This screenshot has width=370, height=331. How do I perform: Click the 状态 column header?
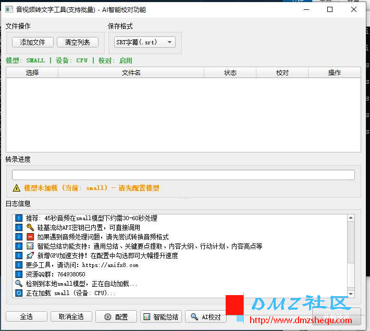pyautogui.click(x=230, y=73)
